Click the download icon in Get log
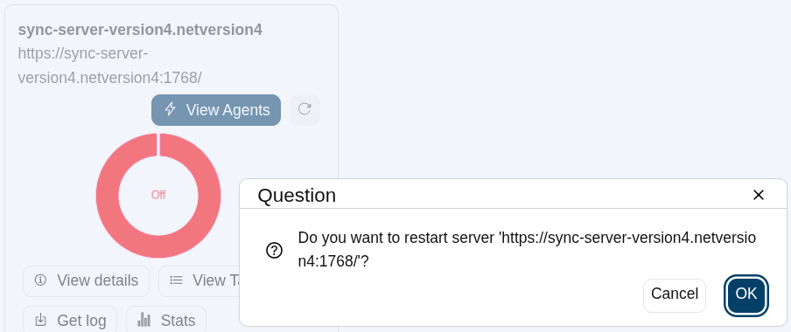Viewport: 791px width, 332px height. 41,320
